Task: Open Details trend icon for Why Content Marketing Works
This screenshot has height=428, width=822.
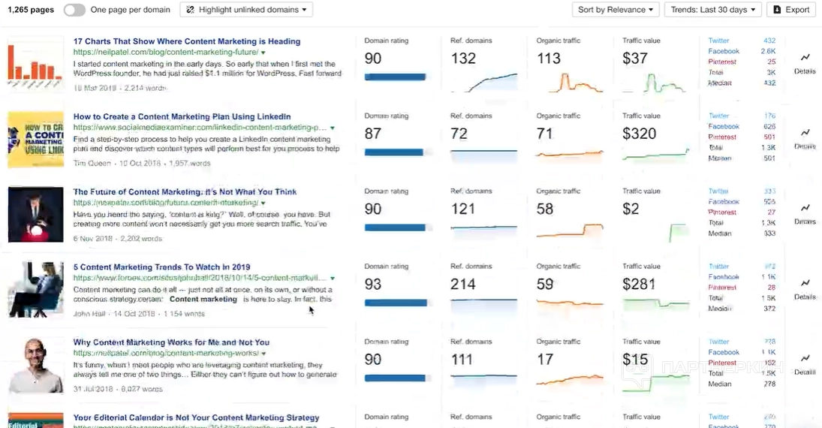Action: point(805,358)
